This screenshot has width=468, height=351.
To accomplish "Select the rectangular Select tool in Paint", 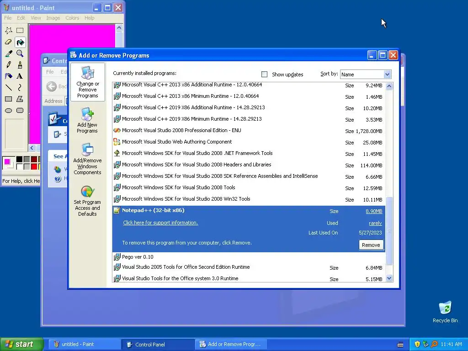I will pyautogui.click(x=20, y=31).
